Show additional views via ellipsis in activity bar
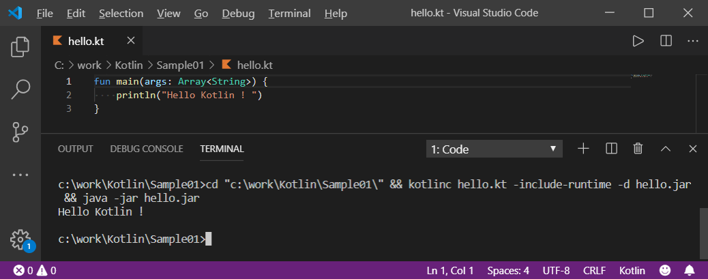The height and width of the screenshot is (279, 708). point(20,175)
